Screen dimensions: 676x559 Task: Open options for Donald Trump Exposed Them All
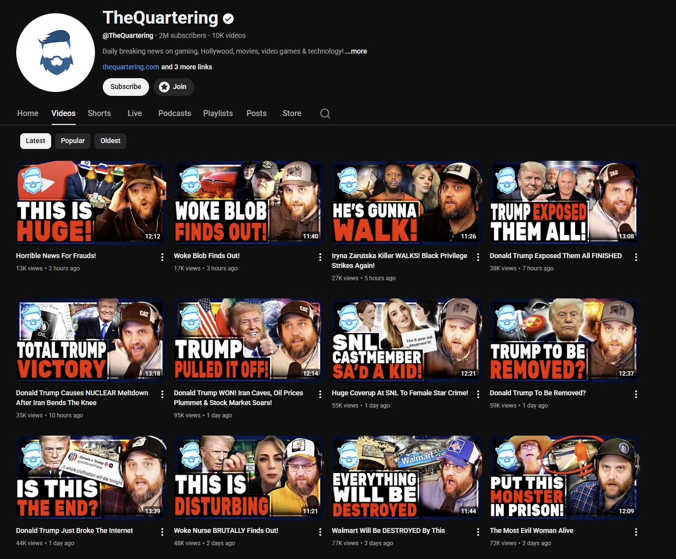pos(636,257)
